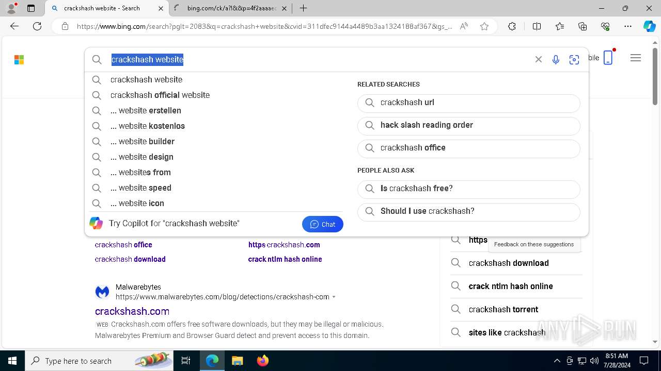Open the Bing hamburger menu
This screenshot has width=661, height=371.
636,58
